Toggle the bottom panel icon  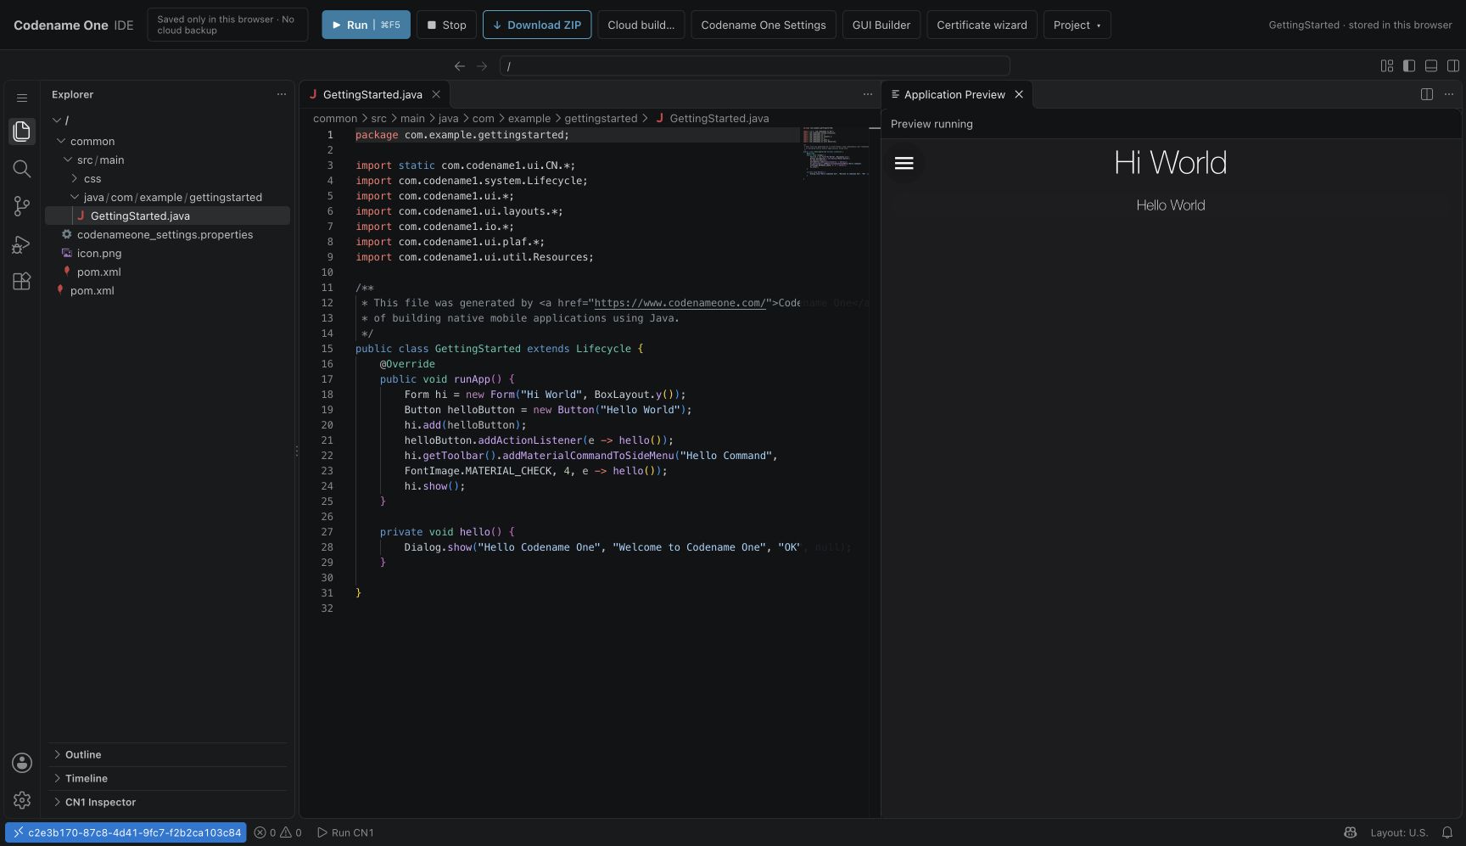tap(1431, 66)
